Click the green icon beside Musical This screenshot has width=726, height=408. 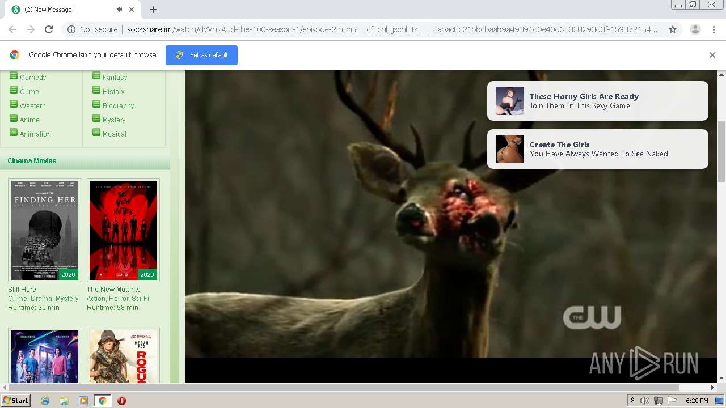[x=96, y=132]
